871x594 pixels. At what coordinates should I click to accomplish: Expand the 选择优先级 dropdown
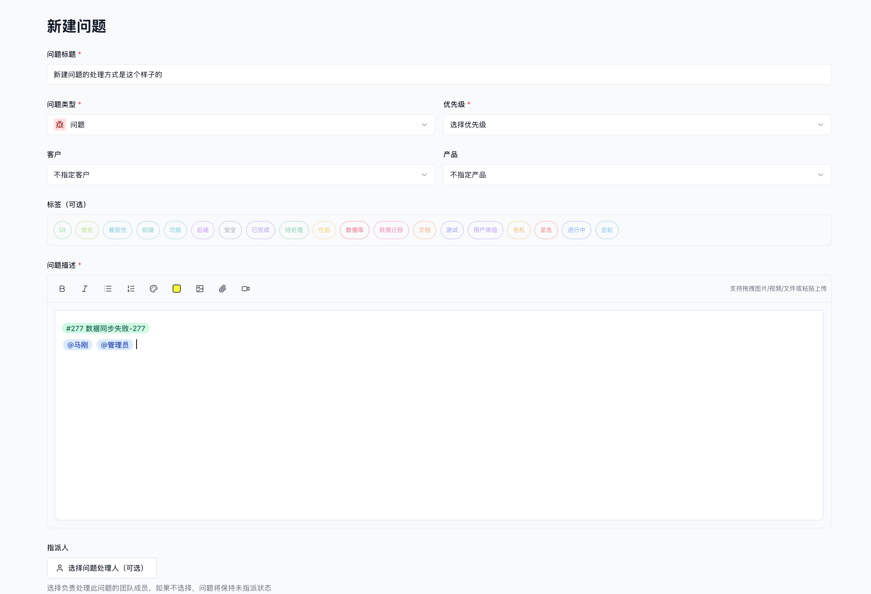coord(637,125)
